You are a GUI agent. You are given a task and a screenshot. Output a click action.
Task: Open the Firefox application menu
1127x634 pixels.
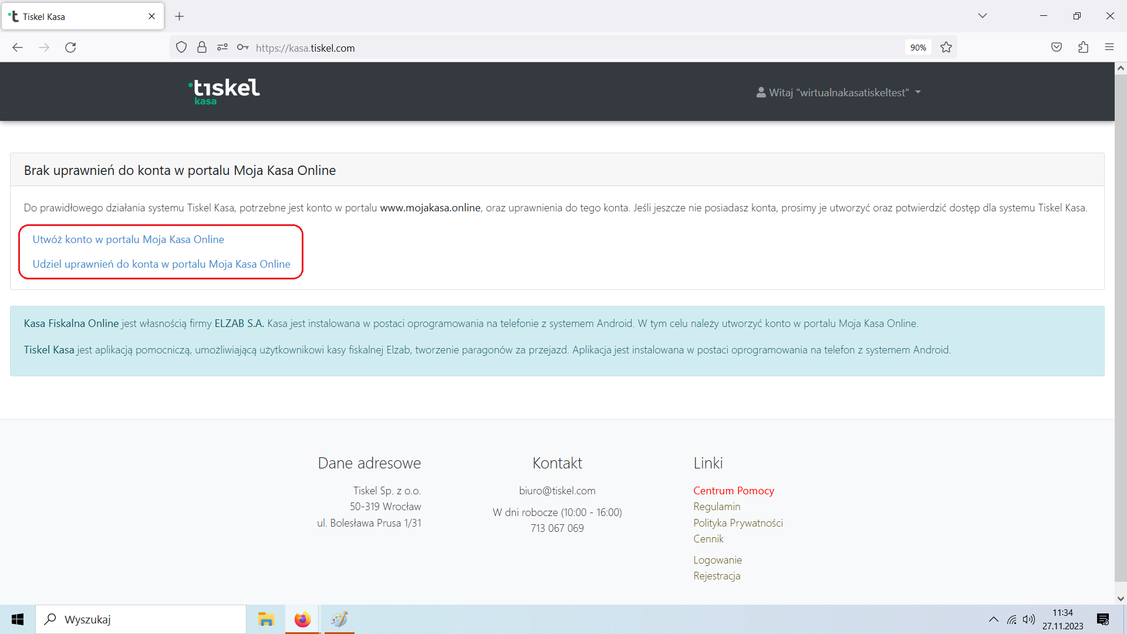[x=1109, y=48]
